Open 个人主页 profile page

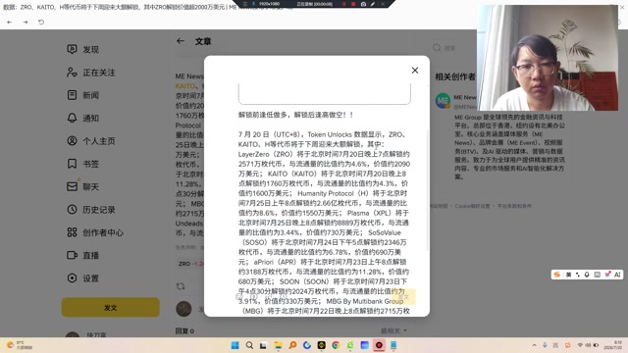[91, 141]
